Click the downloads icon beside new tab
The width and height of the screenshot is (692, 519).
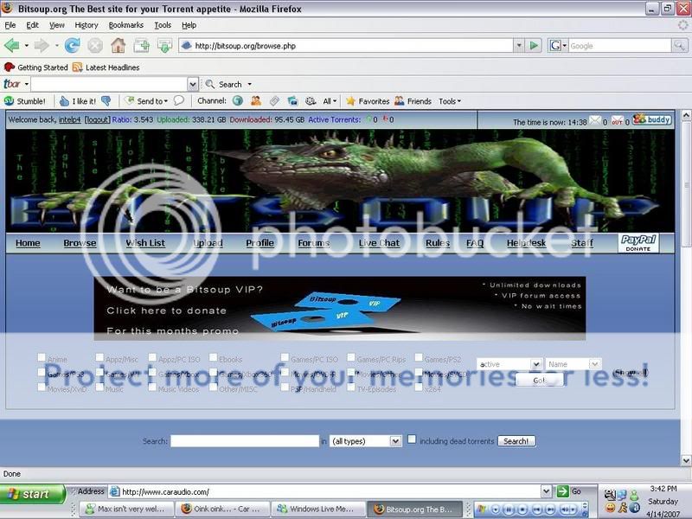coord(165,46)
